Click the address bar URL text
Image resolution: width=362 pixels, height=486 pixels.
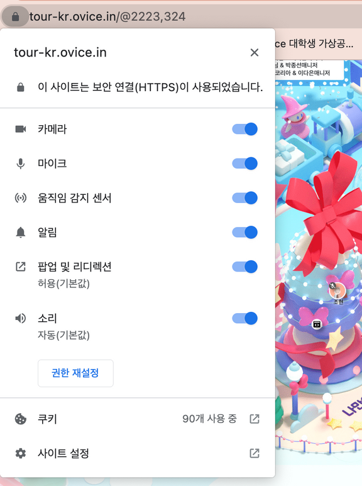(x=107, y=16)
